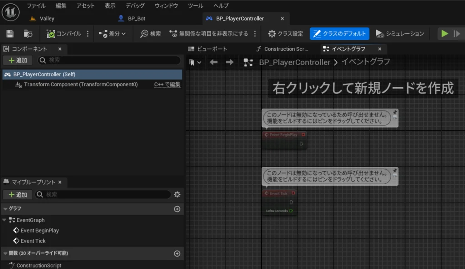Navigate back with the left arrow
This screenshot has height=269, width=465.
tap(213, 62)
